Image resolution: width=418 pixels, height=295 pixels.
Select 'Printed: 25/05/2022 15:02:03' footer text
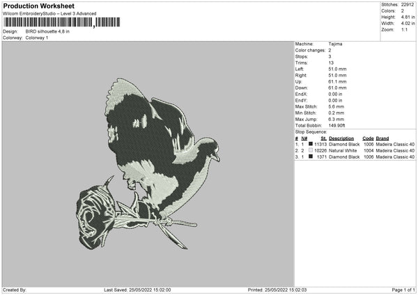[277, 289]
